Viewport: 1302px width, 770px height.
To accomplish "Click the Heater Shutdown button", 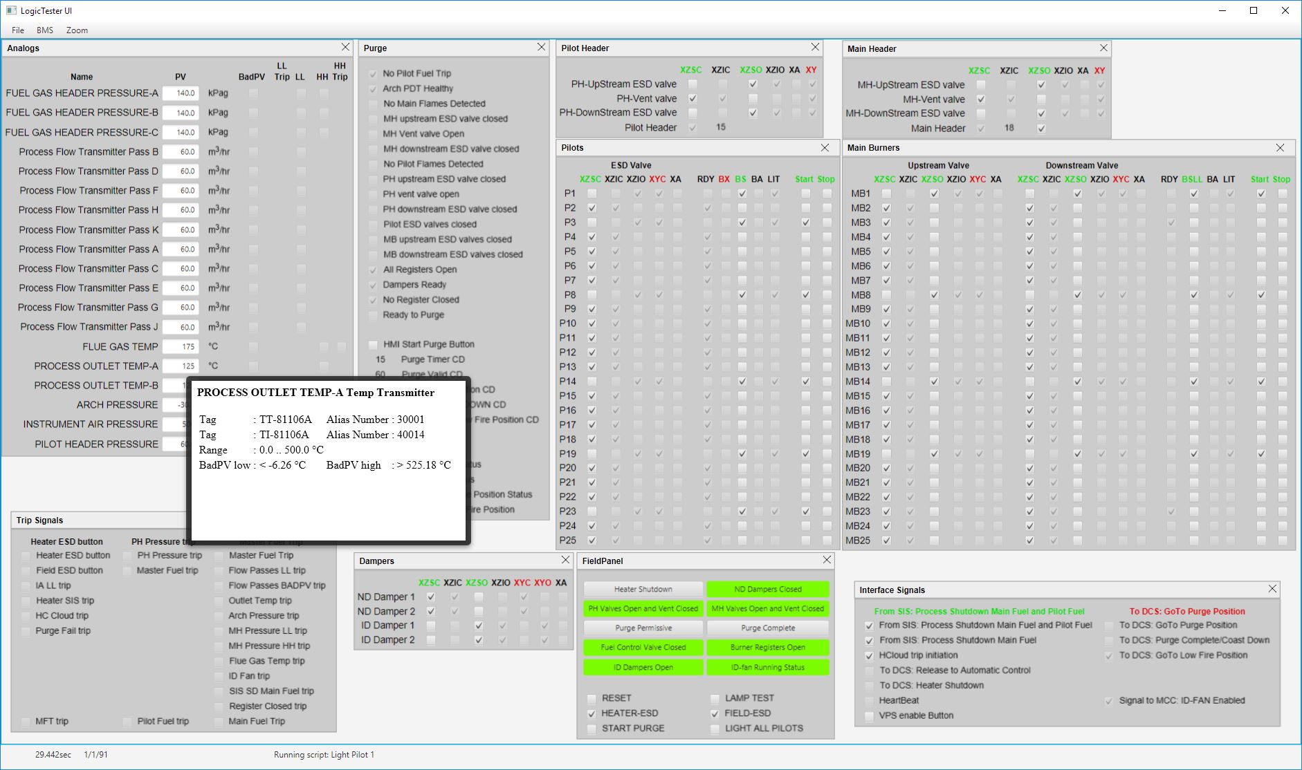I will (643, 589).
